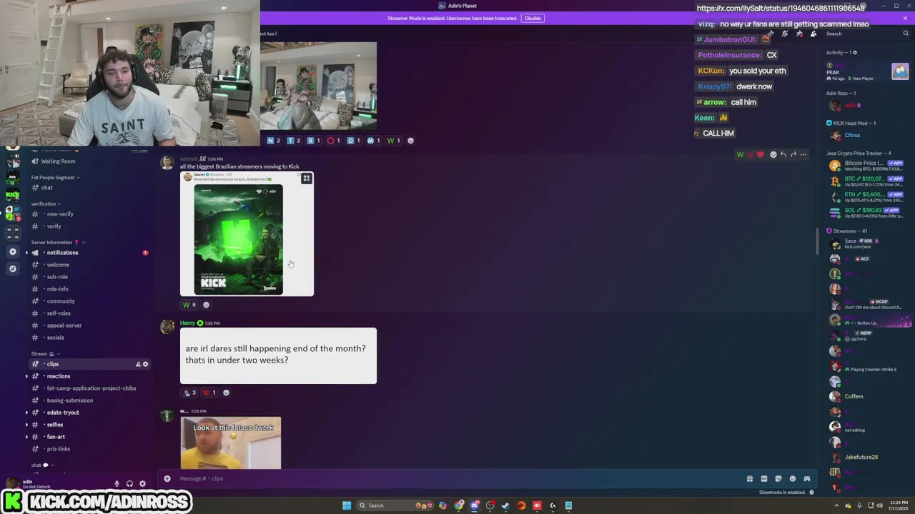Image resolution: width=915 pixels, height=514 pixels.
Task: Open the emoji picker in message bar
Action: click(x=793, y=478)
